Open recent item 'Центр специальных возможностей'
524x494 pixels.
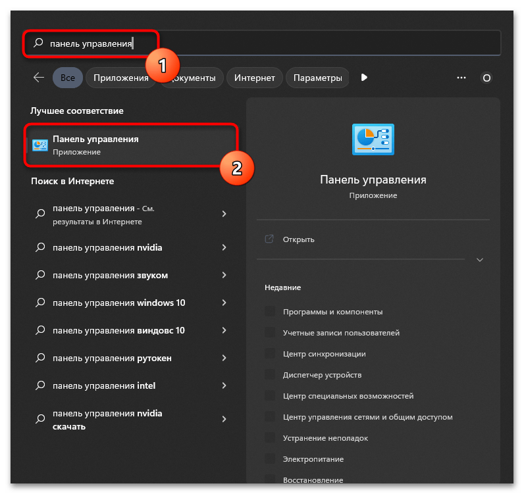coord(348,396)
